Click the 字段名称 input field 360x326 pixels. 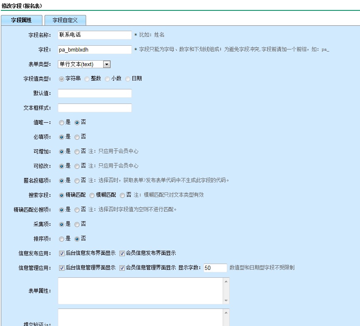coord(95,35)
